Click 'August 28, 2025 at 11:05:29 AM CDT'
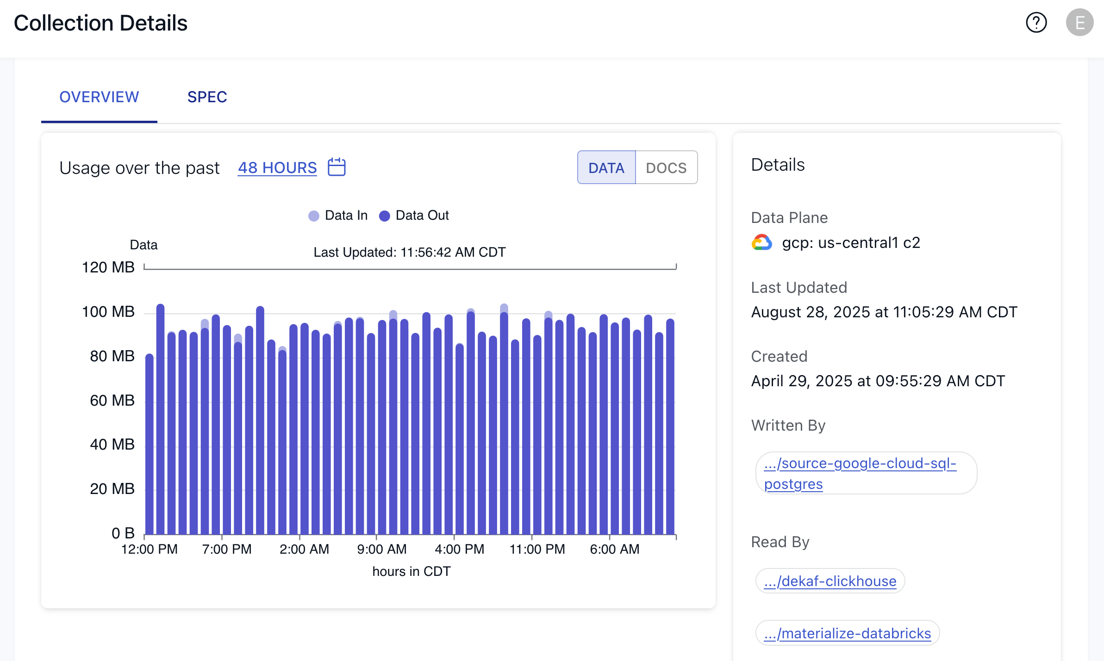The image size is (1104, 661). pos(884,312)
